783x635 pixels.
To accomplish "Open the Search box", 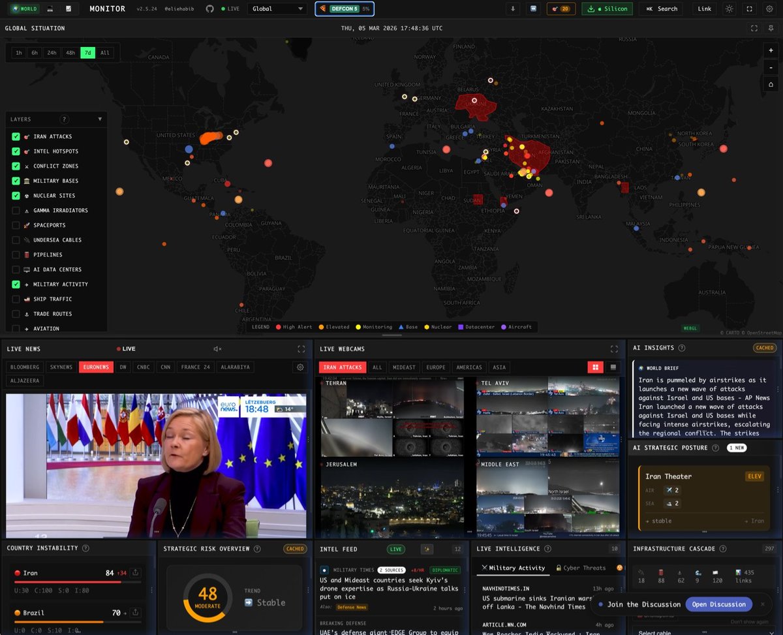I will [662, 9].
